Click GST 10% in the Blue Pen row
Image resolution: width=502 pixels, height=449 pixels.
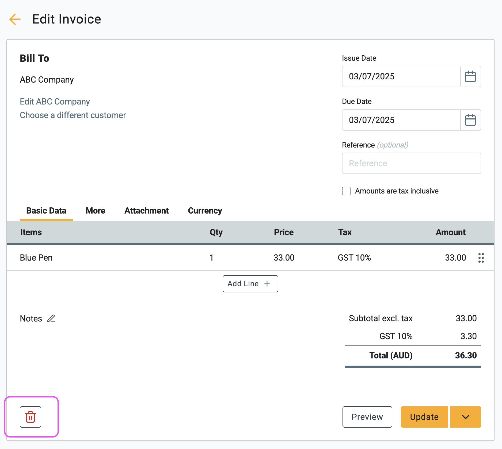[354, 258]
